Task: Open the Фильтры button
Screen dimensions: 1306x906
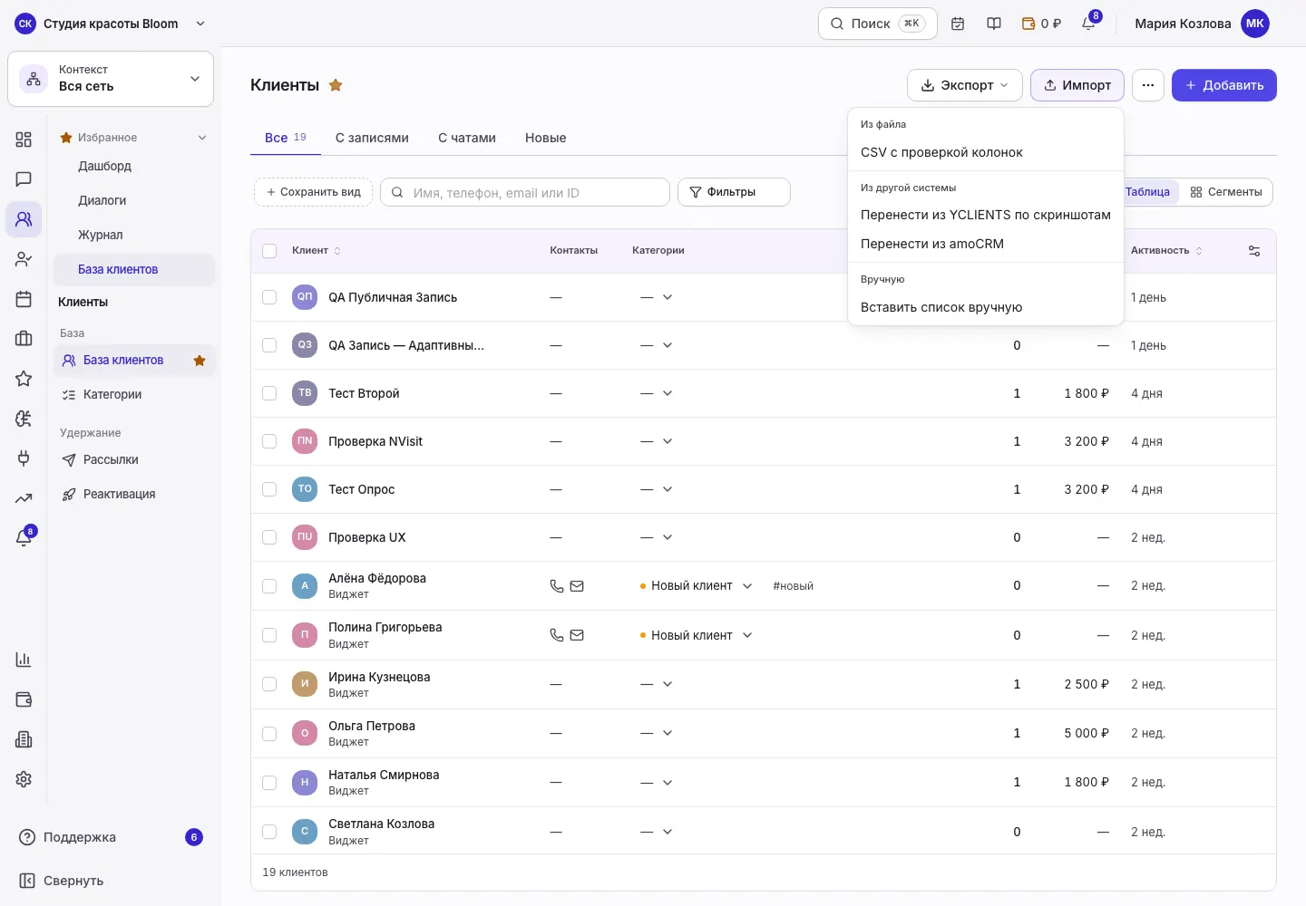Action: 734,192
